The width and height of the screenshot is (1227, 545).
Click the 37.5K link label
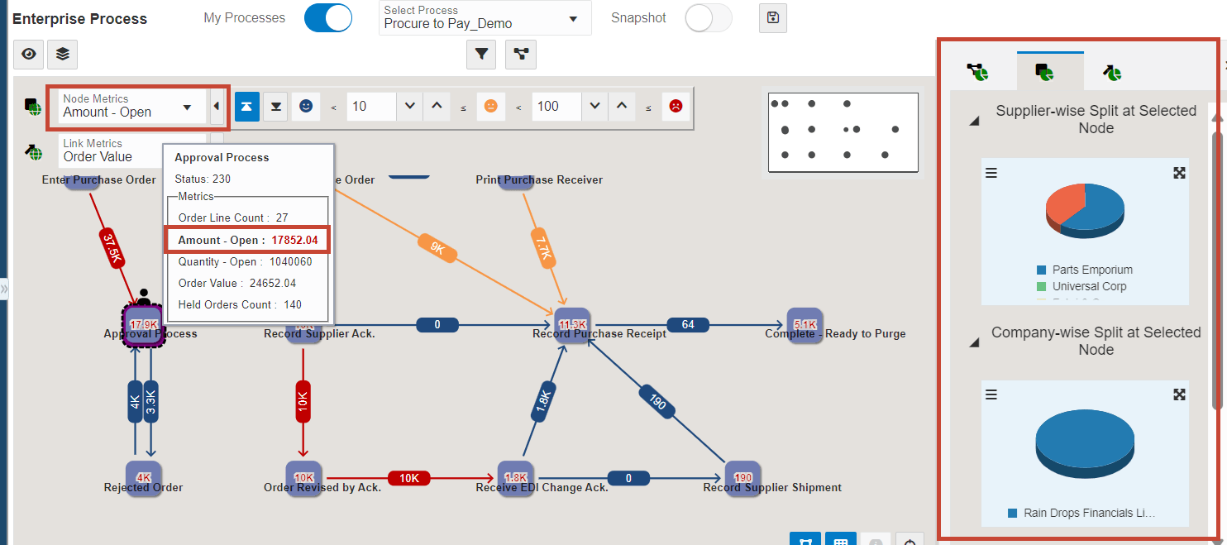pos(112,250)
